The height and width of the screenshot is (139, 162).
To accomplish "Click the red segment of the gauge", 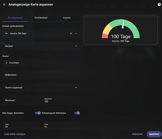I will (x=105, y=36).
